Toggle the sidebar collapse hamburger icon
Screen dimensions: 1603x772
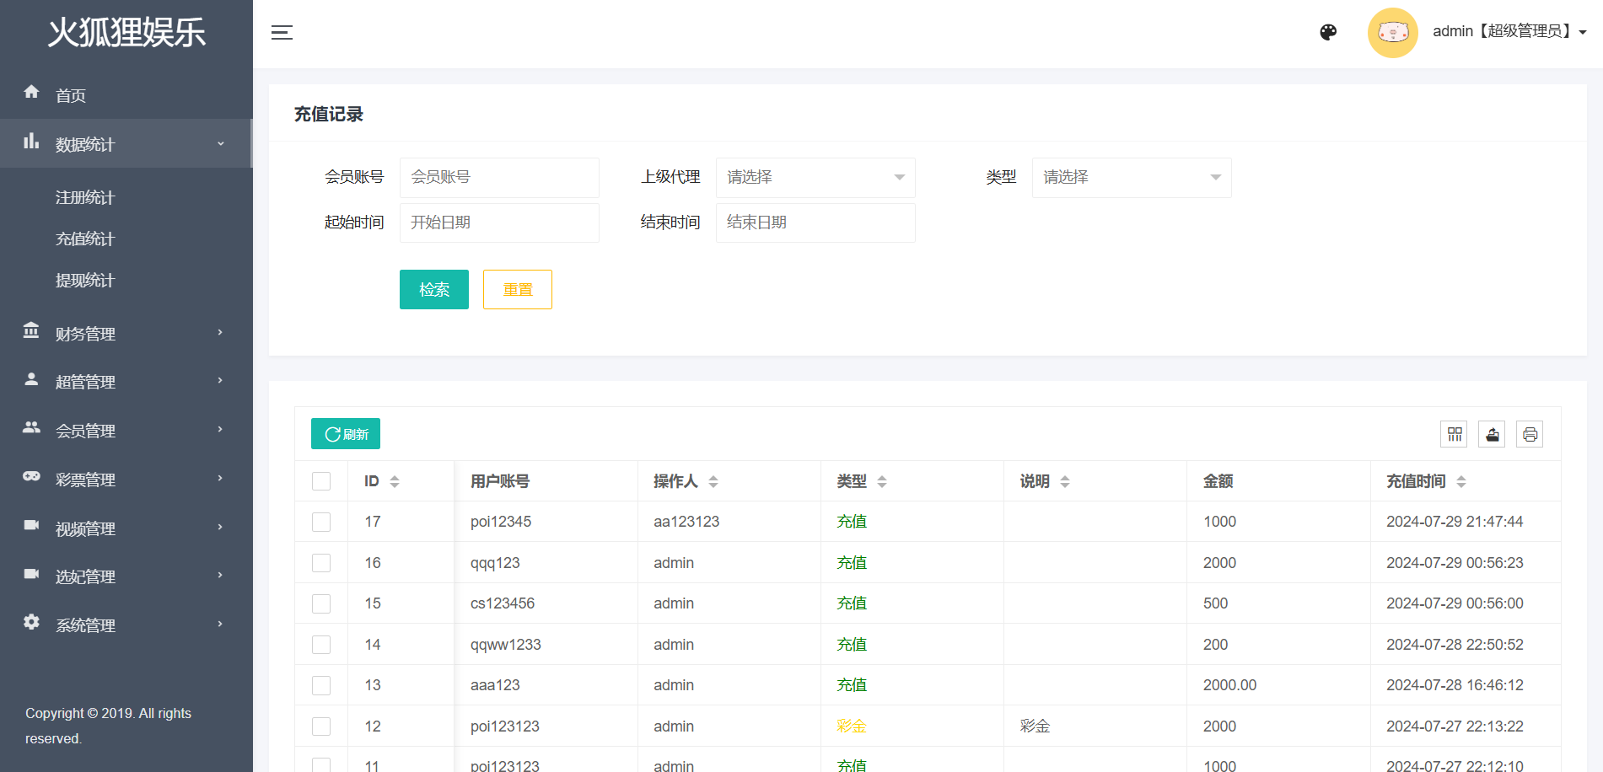282,33
